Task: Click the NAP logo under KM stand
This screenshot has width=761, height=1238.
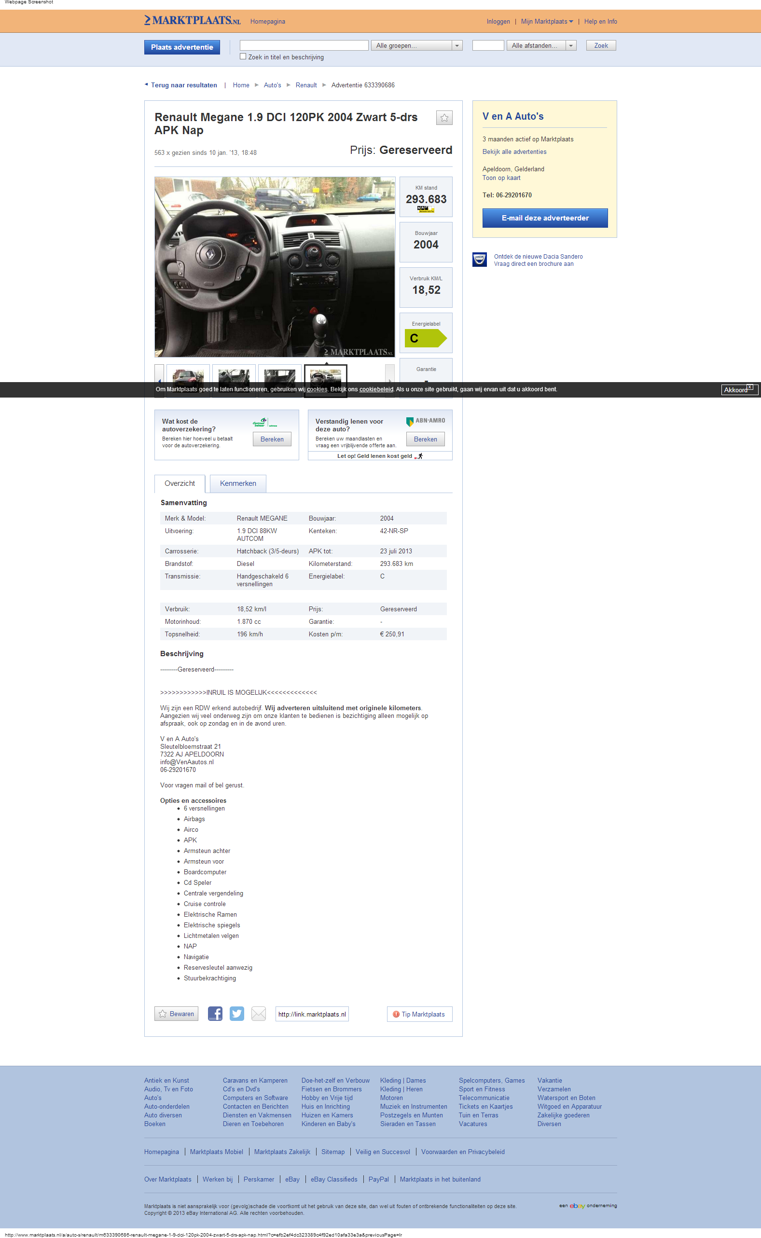Action: coord(426,209)
